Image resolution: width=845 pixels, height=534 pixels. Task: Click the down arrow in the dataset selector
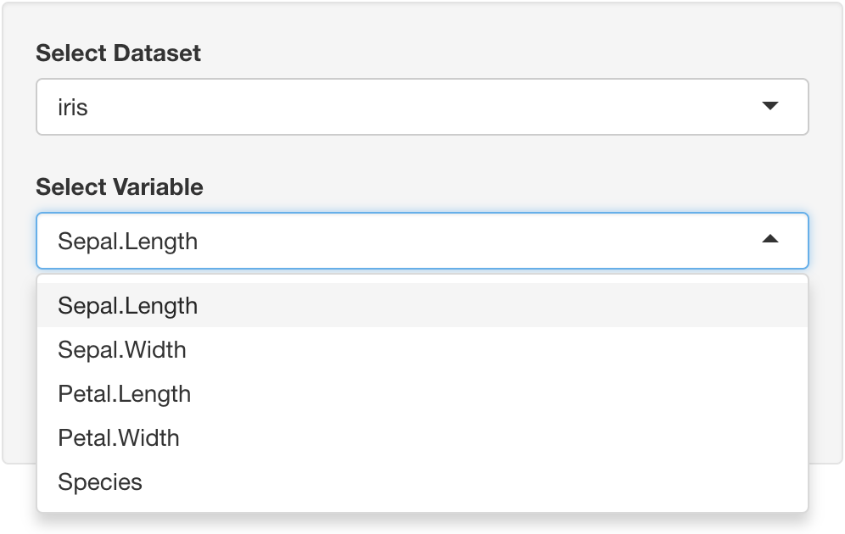click(769, 107)
